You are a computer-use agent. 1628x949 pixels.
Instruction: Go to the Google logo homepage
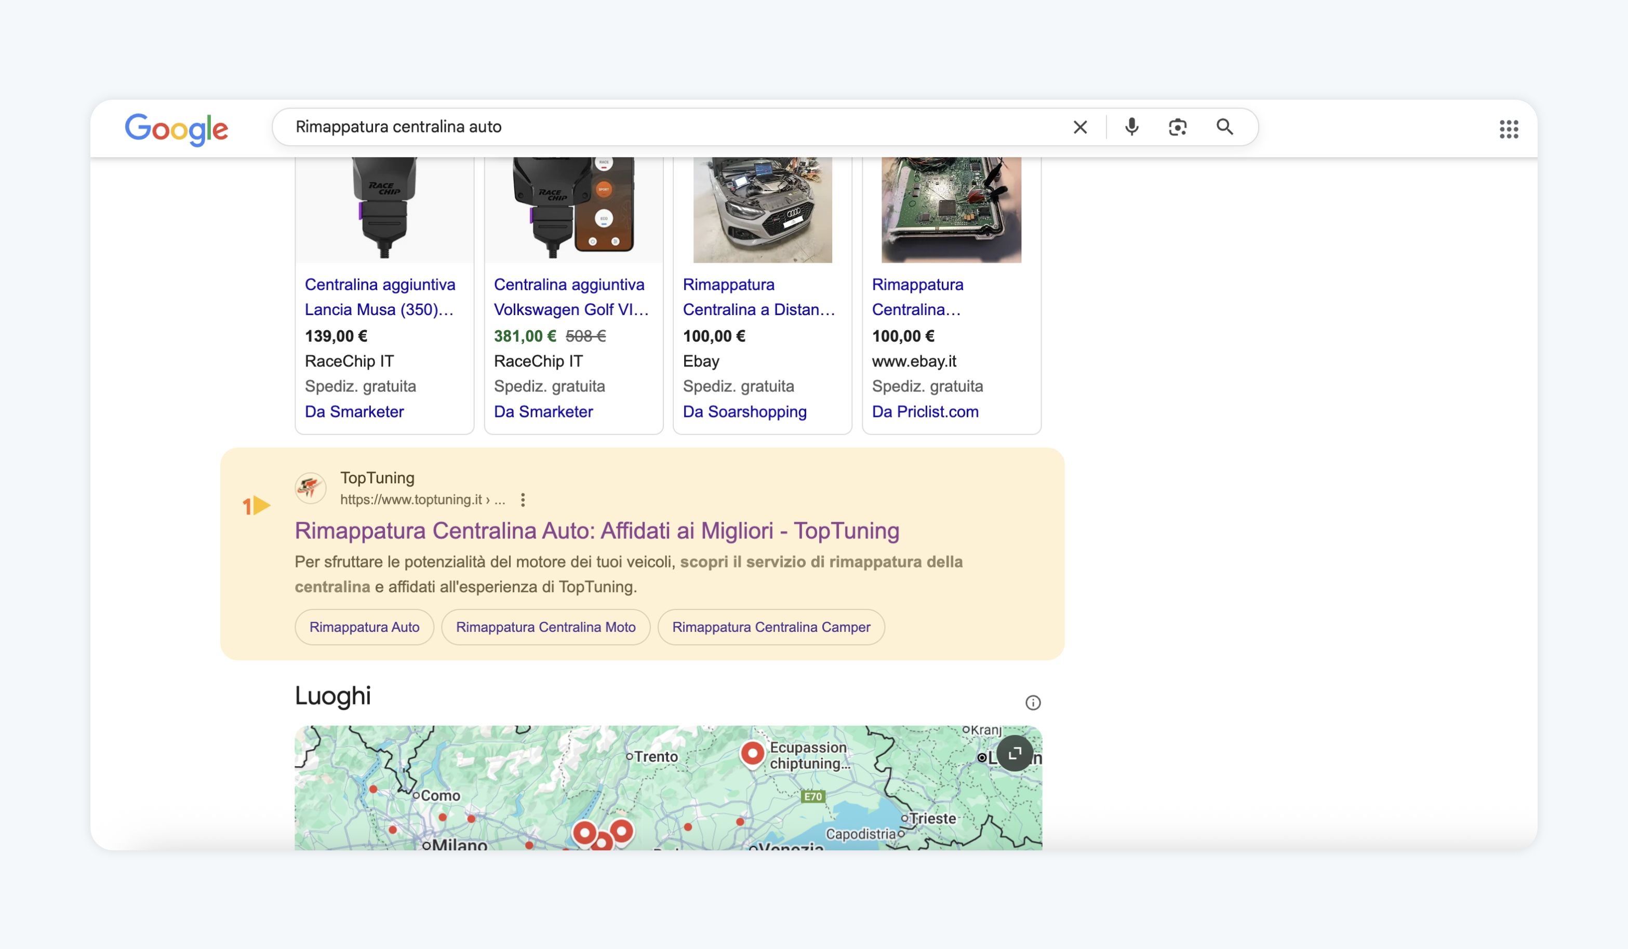point(177,129)
